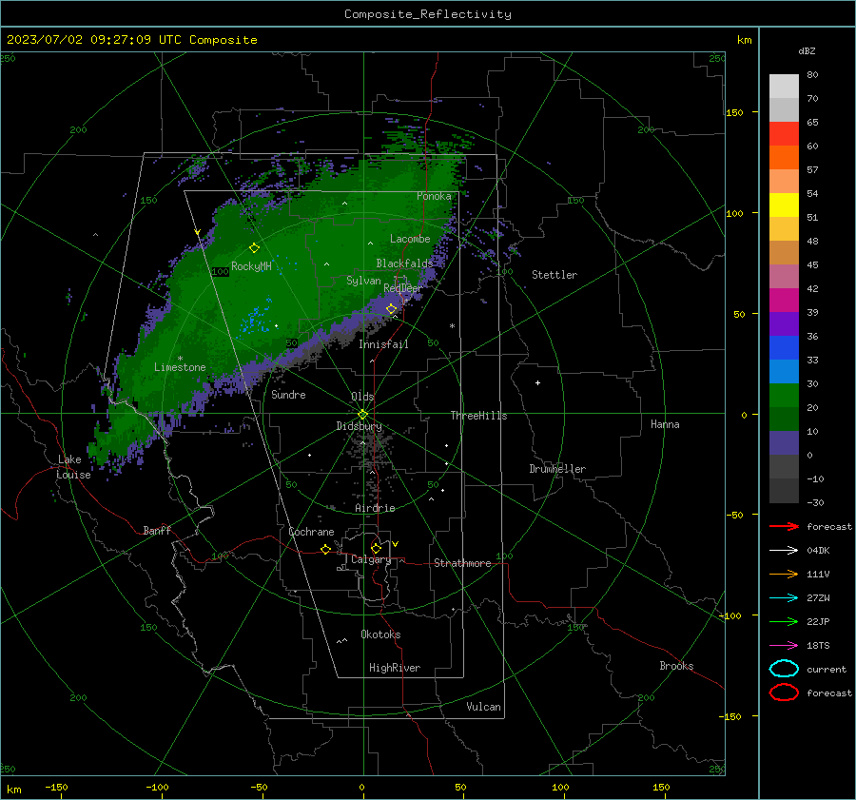The width and height of the screenshot is (856, 800).
Task: Click the magenta 18TS arrow in legend
Action: coord(784,646)
